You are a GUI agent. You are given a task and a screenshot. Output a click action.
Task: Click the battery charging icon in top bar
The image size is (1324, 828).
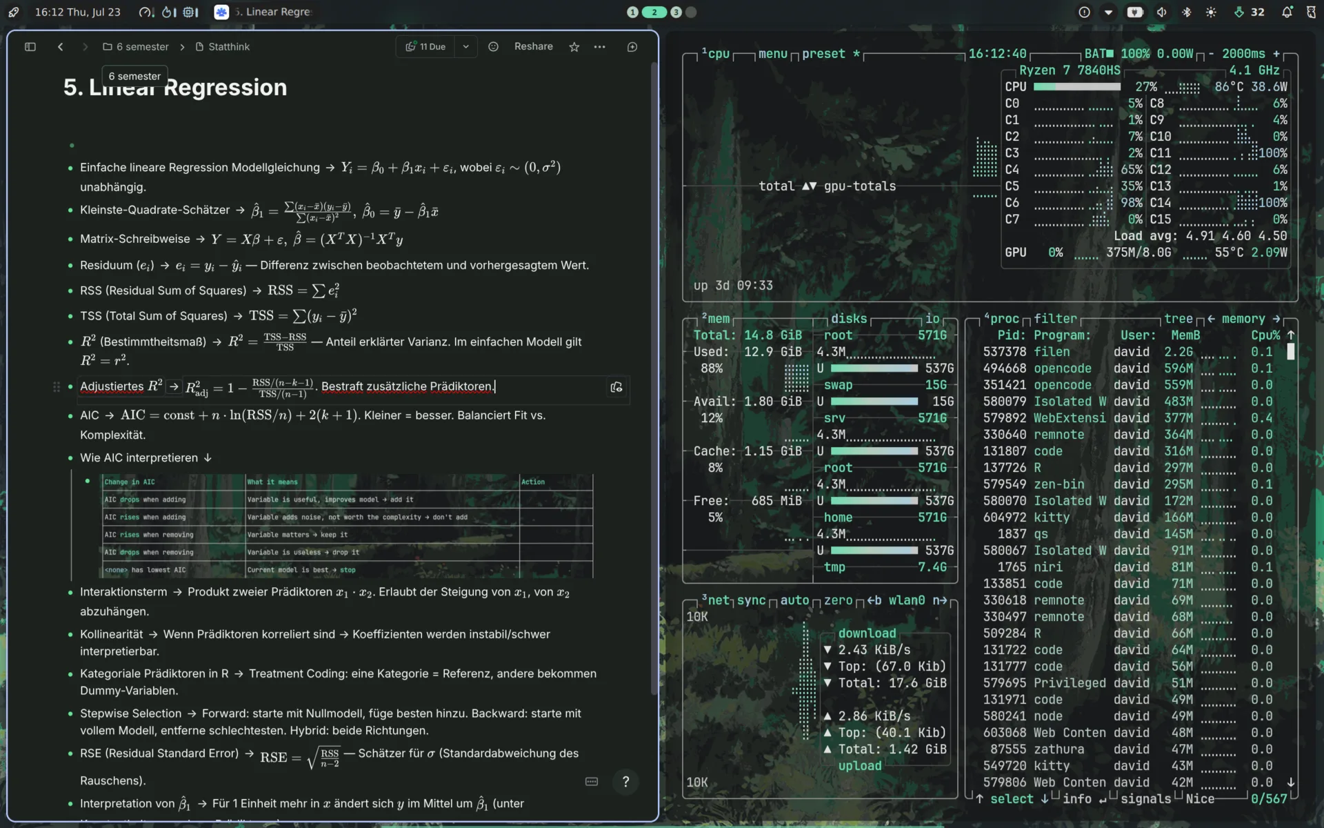coord(1135,12)
